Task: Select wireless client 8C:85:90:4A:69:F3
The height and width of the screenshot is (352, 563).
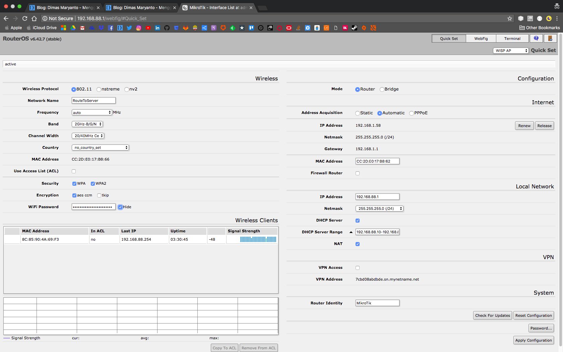Action: pos(141,239)
